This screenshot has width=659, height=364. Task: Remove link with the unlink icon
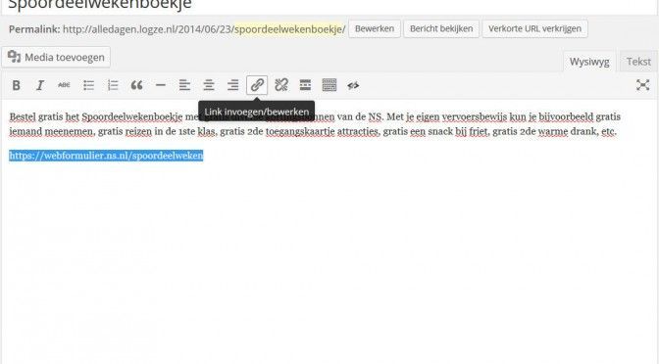[281, 85]
